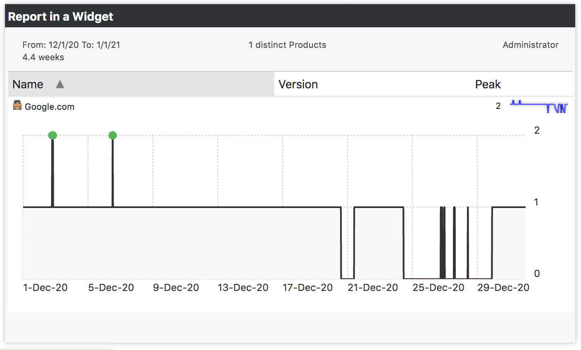Select the first green peak marker on chart

(52, 135)
